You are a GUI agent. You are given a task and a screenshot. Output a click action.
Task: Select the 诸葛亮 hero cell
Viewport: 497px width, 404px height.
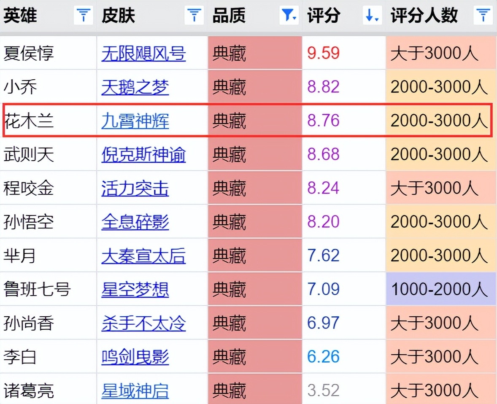click(x=48, y=389)
